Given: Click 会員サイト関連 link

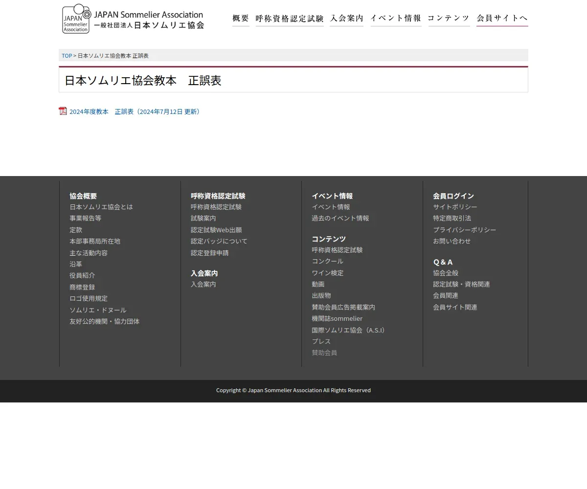Looking at the screenshot, I should click(x=455, y=307).
